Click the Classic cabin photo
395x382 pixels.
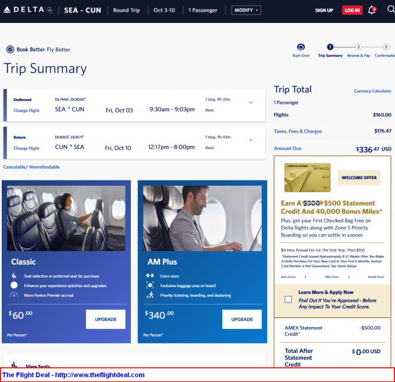[66, 218]
